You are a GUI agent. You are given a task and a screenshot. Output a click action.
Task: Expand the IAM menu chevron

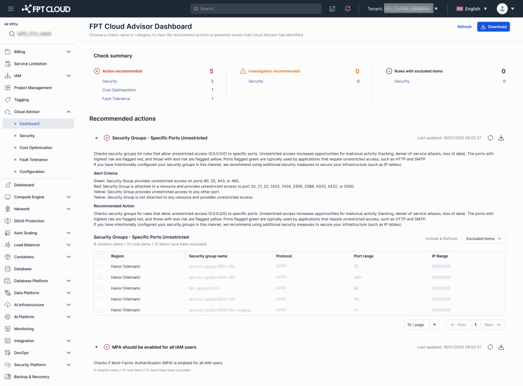coord(68,76)
